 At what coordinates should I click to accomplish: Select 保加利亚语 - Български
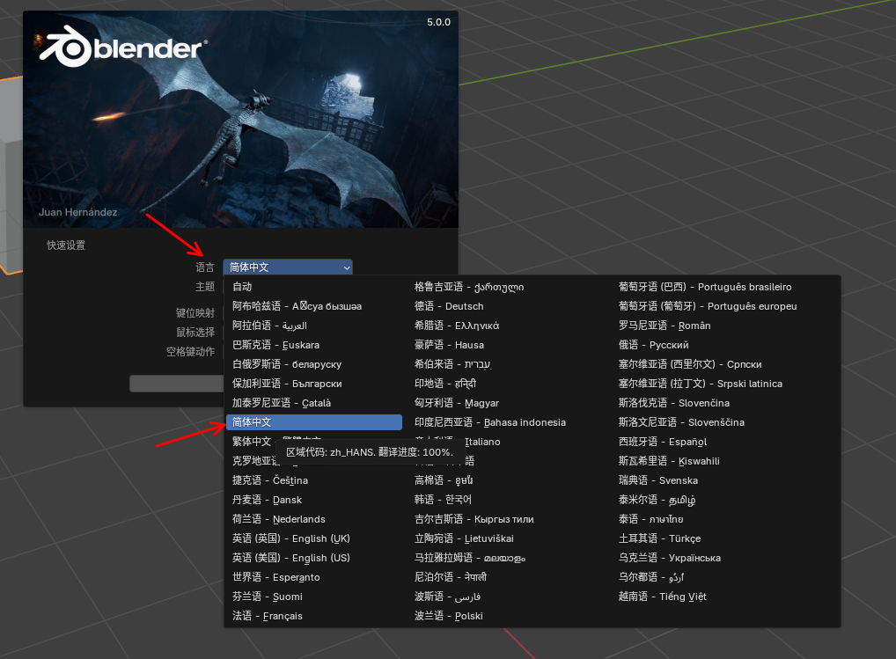(x=314, y=384)
